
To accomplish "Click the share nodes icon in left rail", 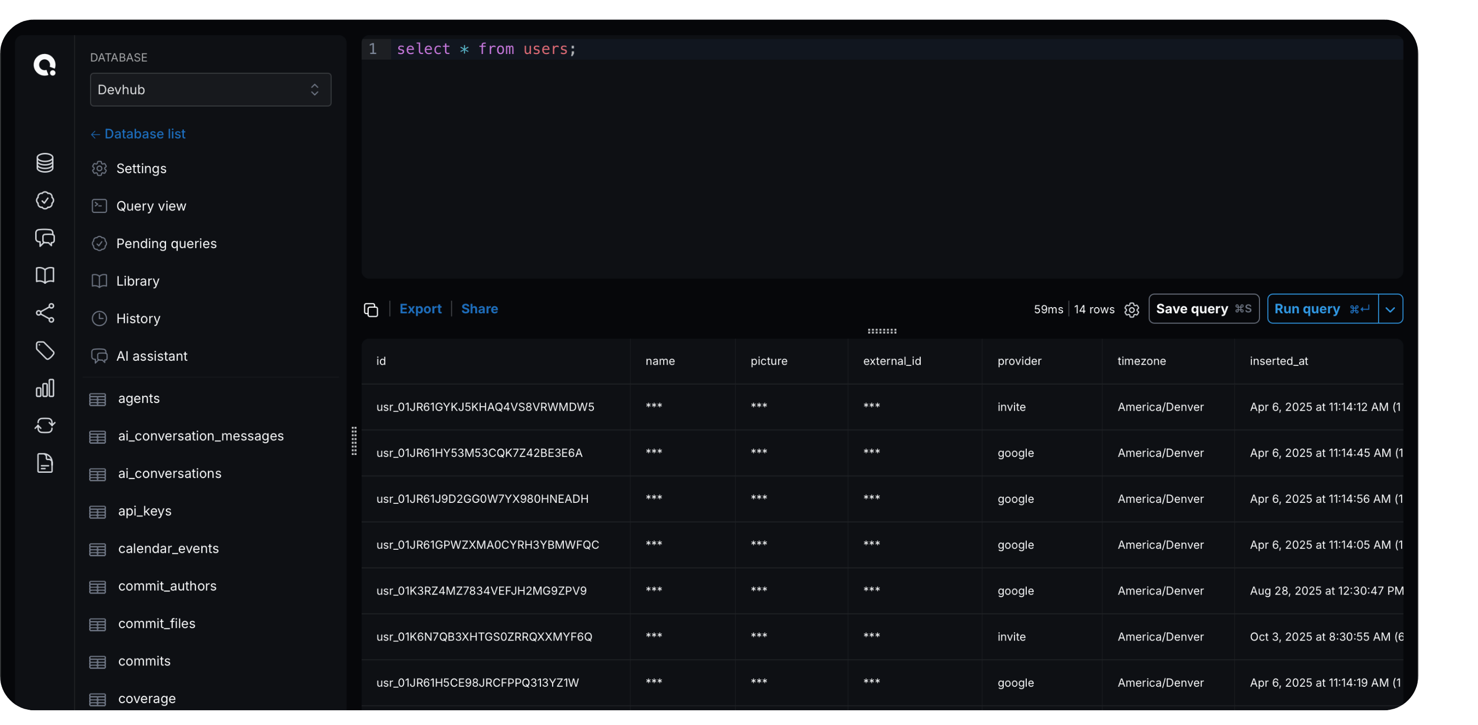I will [x=45, y=313].
